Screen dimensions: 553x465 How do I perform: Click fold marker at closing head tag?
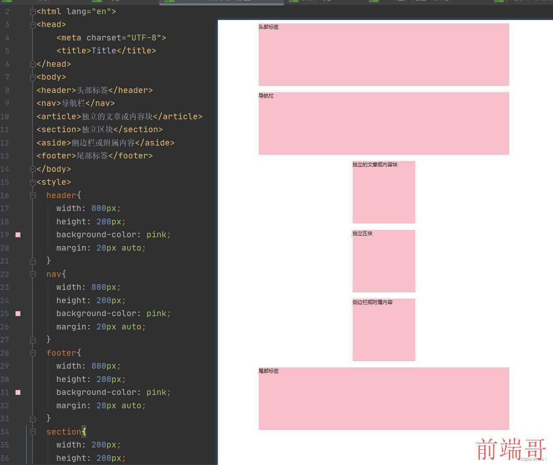pos(33,64)
